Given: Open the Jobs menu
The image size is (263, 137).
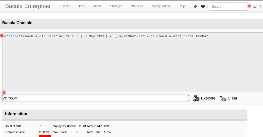Looking at the screenshot, I should [x=81, y=6].
